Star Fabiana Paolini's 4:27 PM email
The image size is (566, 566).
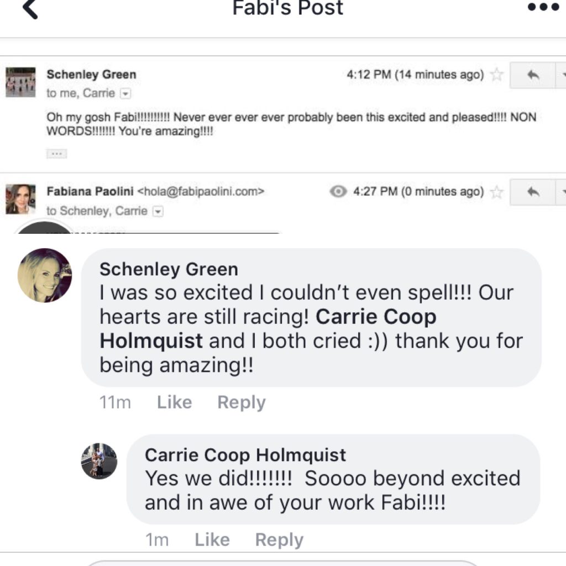click(x=497, y=192)
